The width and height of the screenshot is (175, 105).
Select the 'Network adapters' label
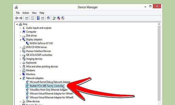pyautogui.click(x=35, y=78)
